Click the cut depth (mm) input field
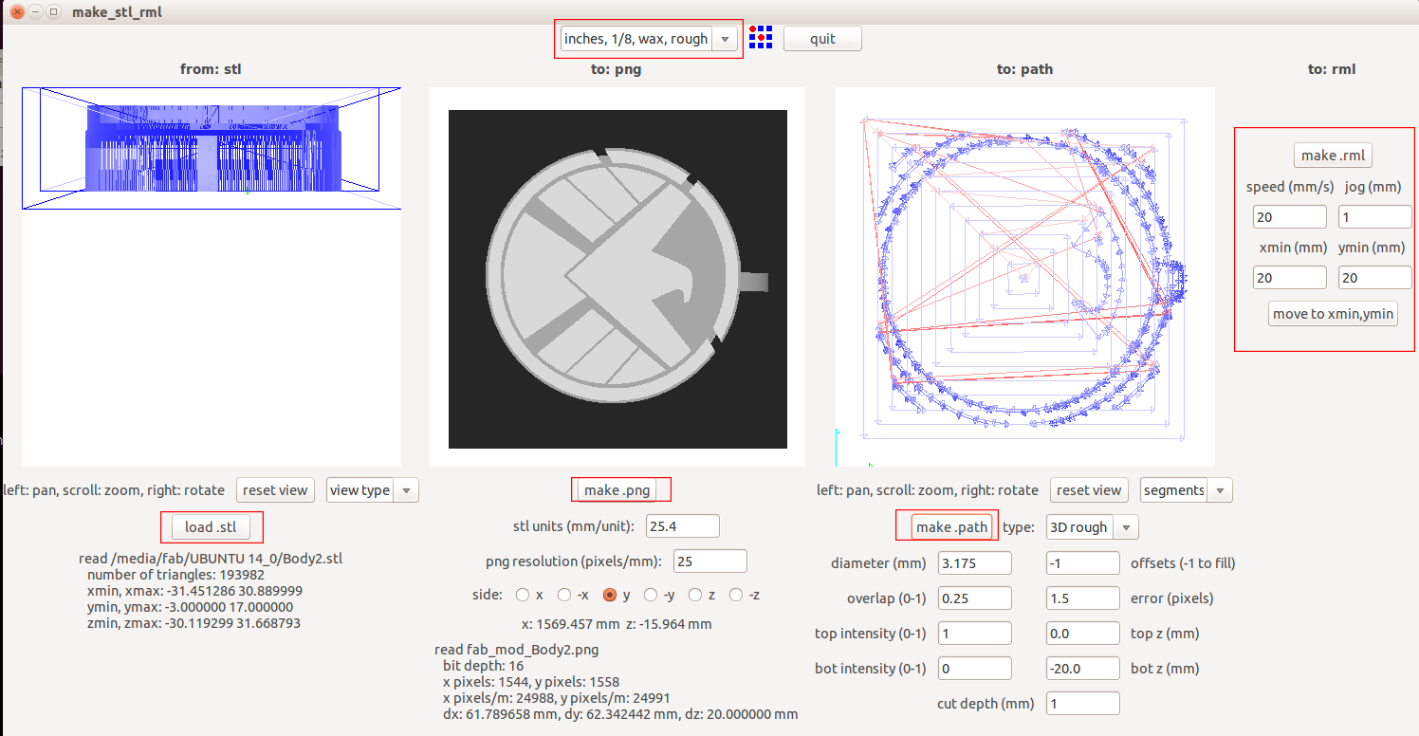The image size is (1419, 736). click(1083, 704)
